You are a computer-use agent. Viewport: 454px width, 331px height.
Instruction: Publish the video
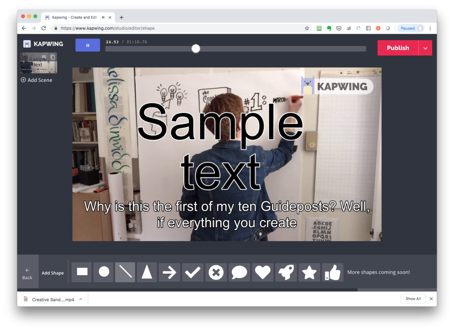point(398,48)
